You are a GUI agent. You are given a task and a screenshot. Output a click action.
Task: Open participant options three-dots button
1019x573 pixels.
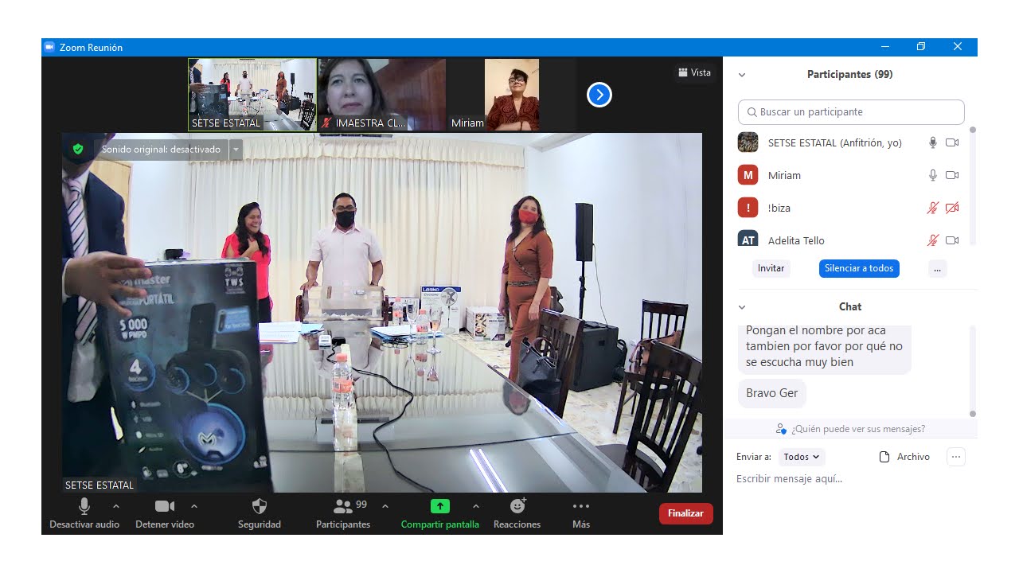937,268
